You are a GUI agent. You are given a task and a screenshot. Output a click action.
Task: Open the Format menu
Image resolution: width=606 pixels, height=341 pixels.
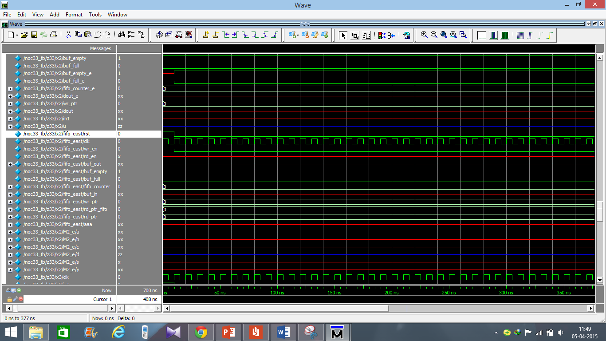pyautogui.click(x=74, y=15)
